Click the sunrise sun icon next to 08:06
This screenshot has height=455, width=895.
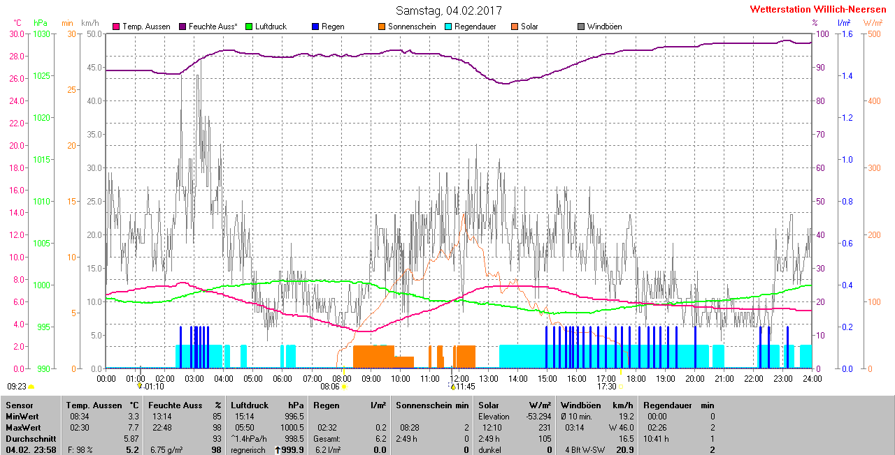click(x=345, y=387)
